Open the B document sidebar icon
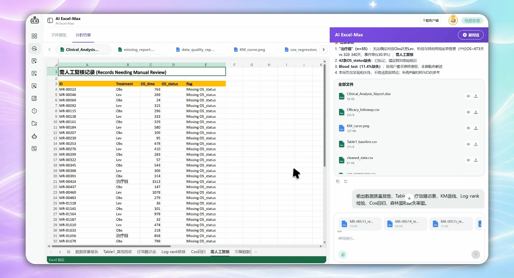The height and width of the screenshot is (278, 514). [x=34, y=86]
